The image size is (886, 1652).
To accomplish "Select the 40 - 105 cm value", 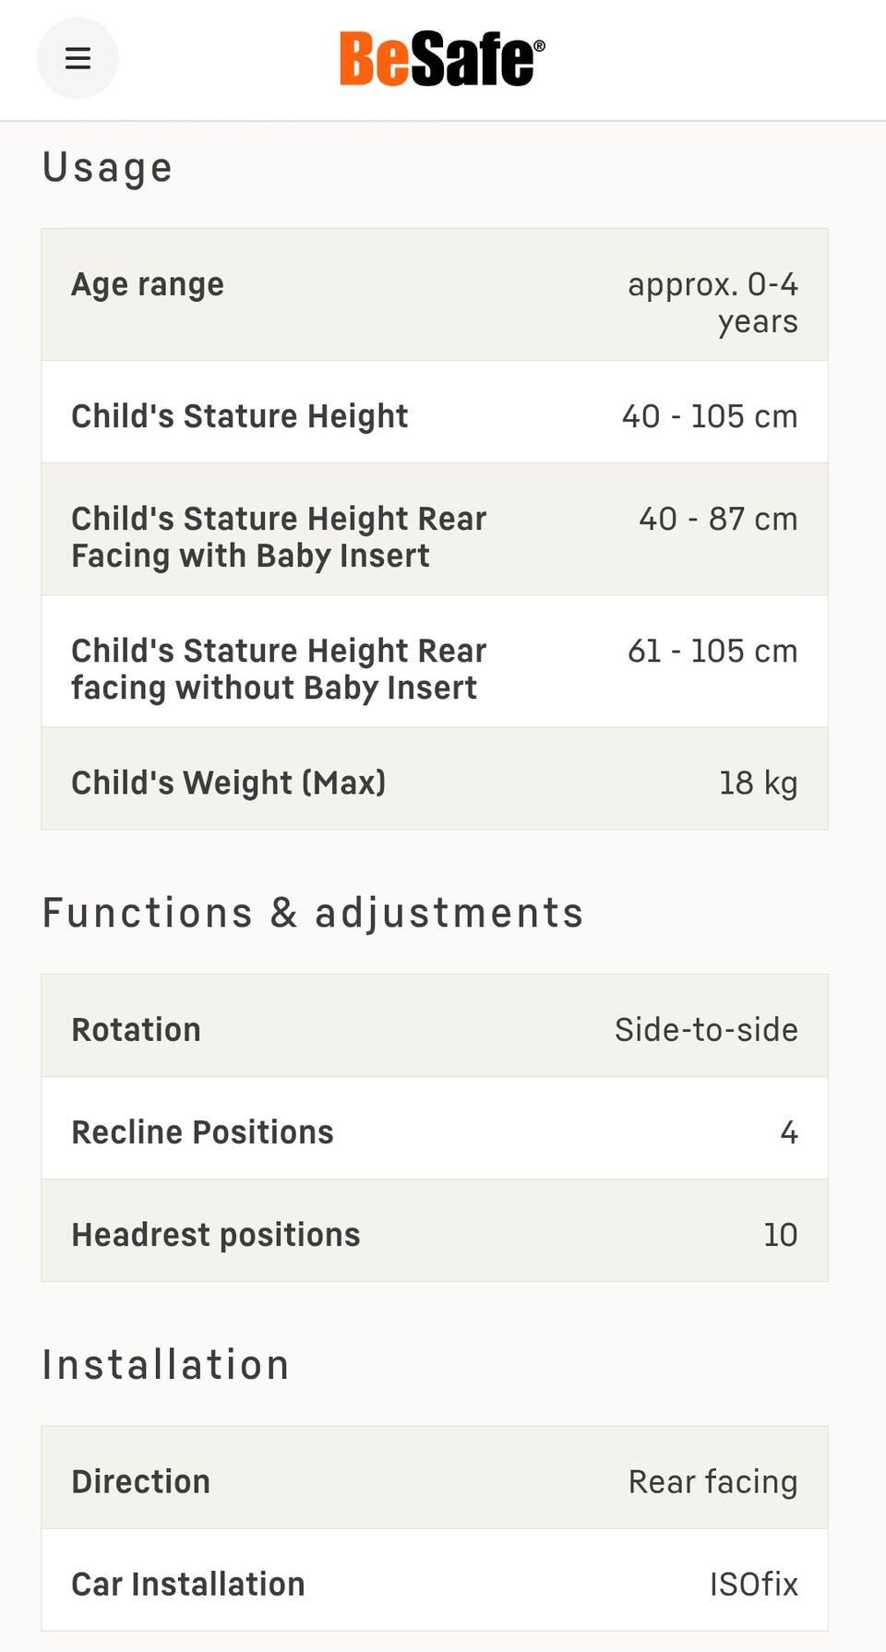I will point(710,416).
